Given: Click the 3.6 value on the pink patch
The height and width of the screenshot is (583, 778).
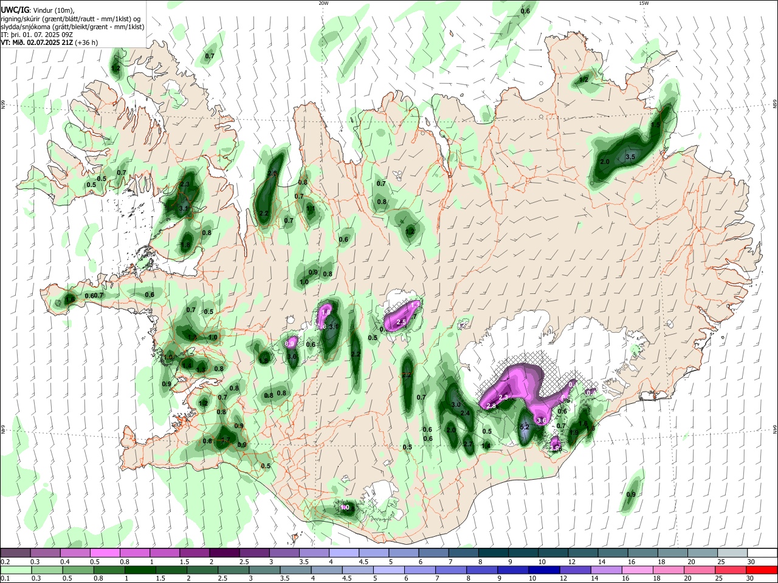Looking at the screenshot, I should (542, 420).
